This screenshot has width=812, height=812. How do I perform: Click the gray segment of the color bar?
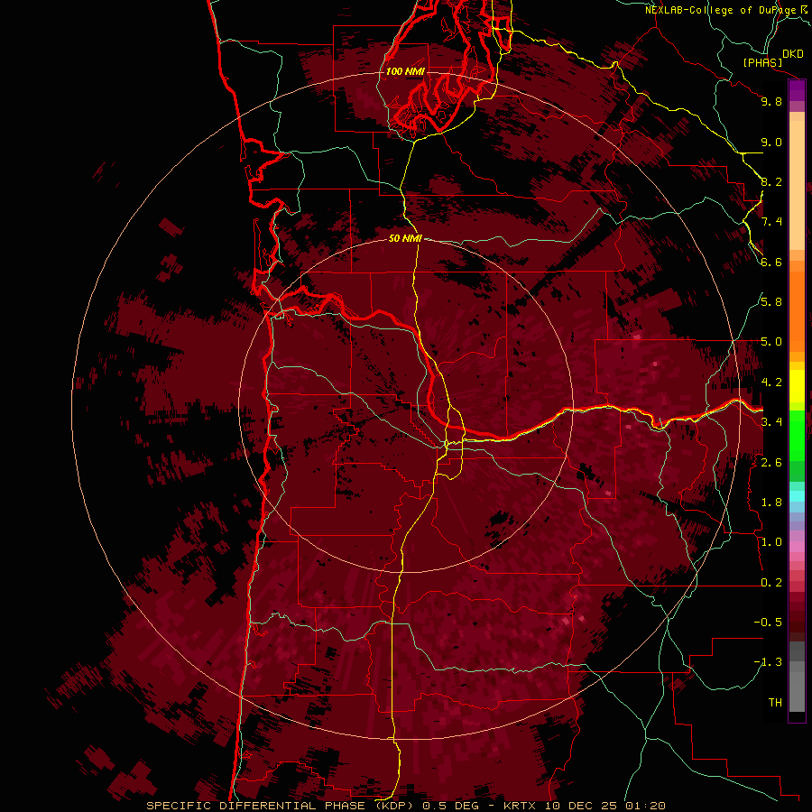point(797,678)
